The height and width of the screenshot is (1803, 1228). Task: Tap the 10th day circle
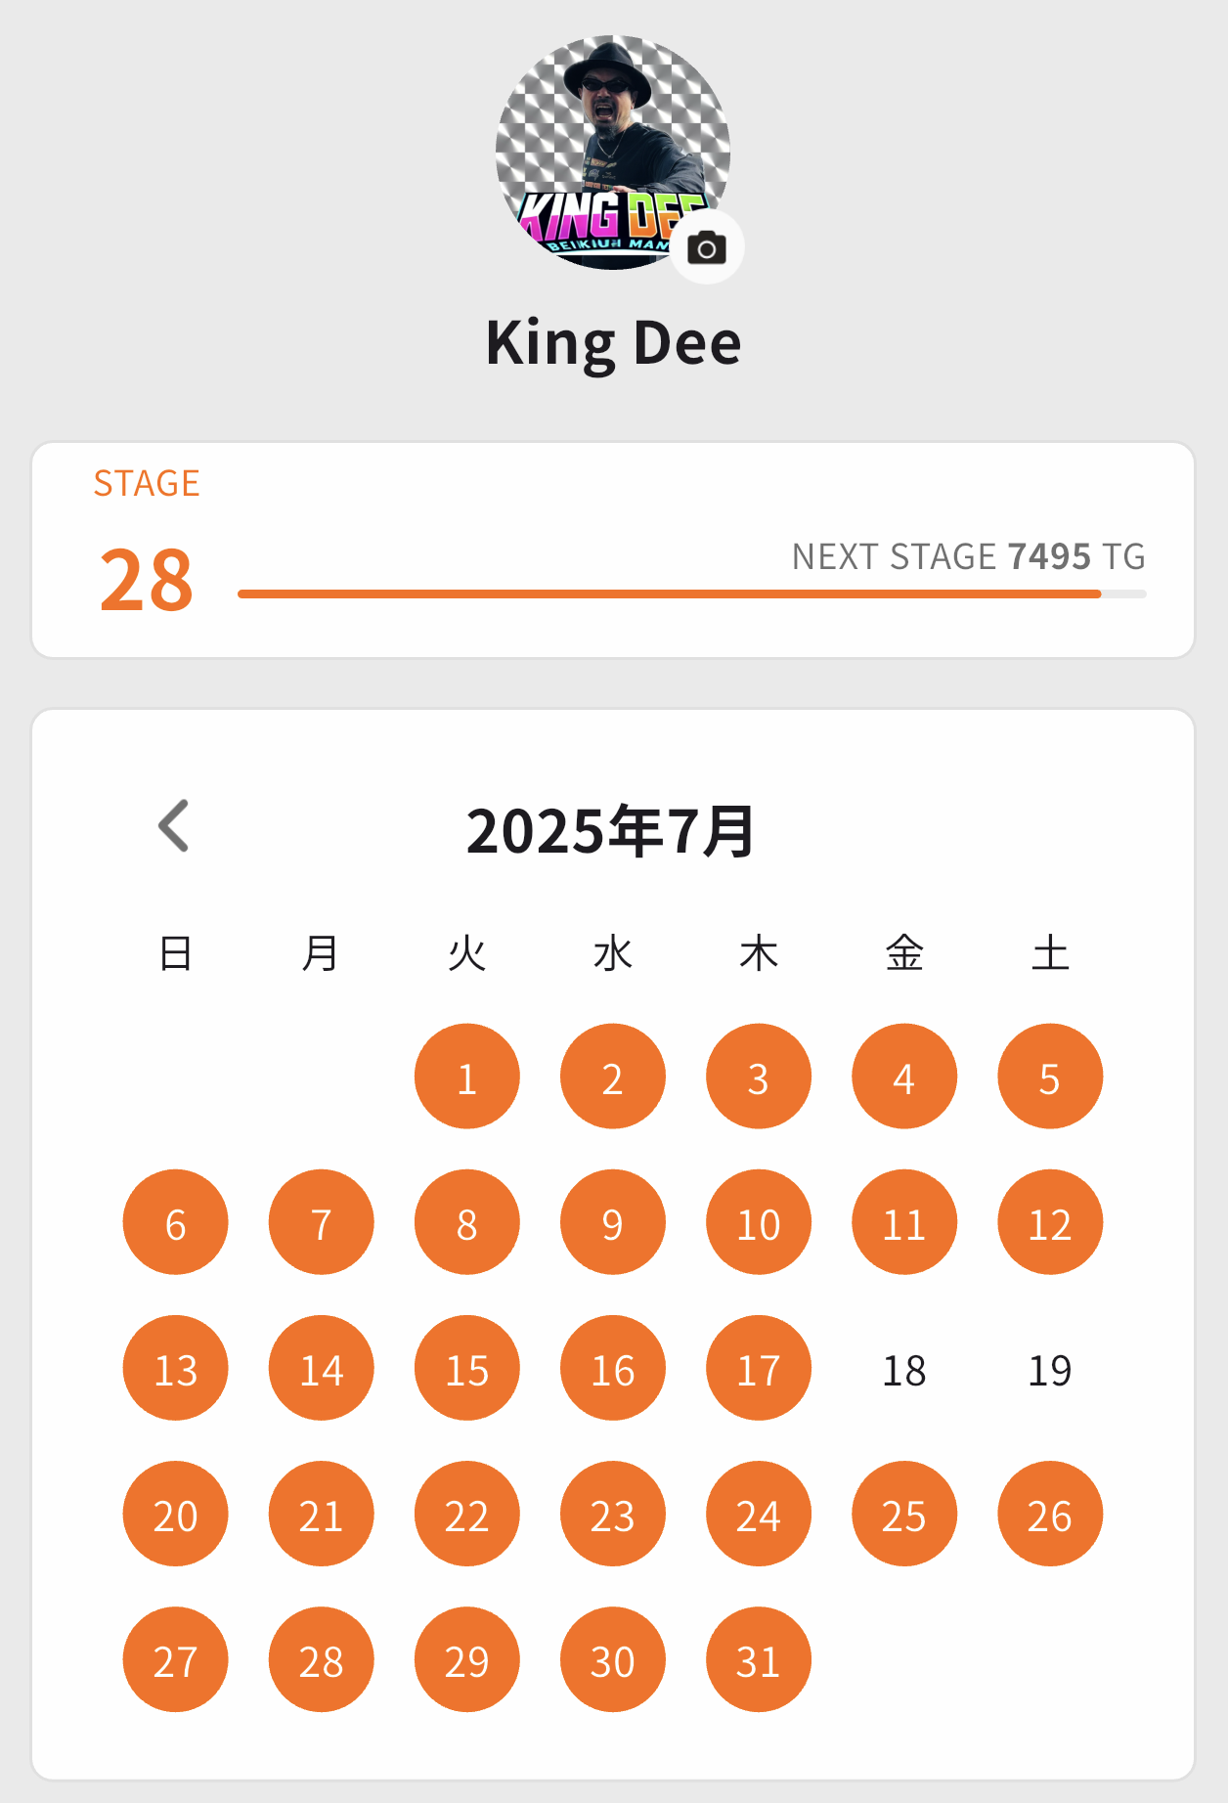pyautogui.click(x=758, y=1222)
